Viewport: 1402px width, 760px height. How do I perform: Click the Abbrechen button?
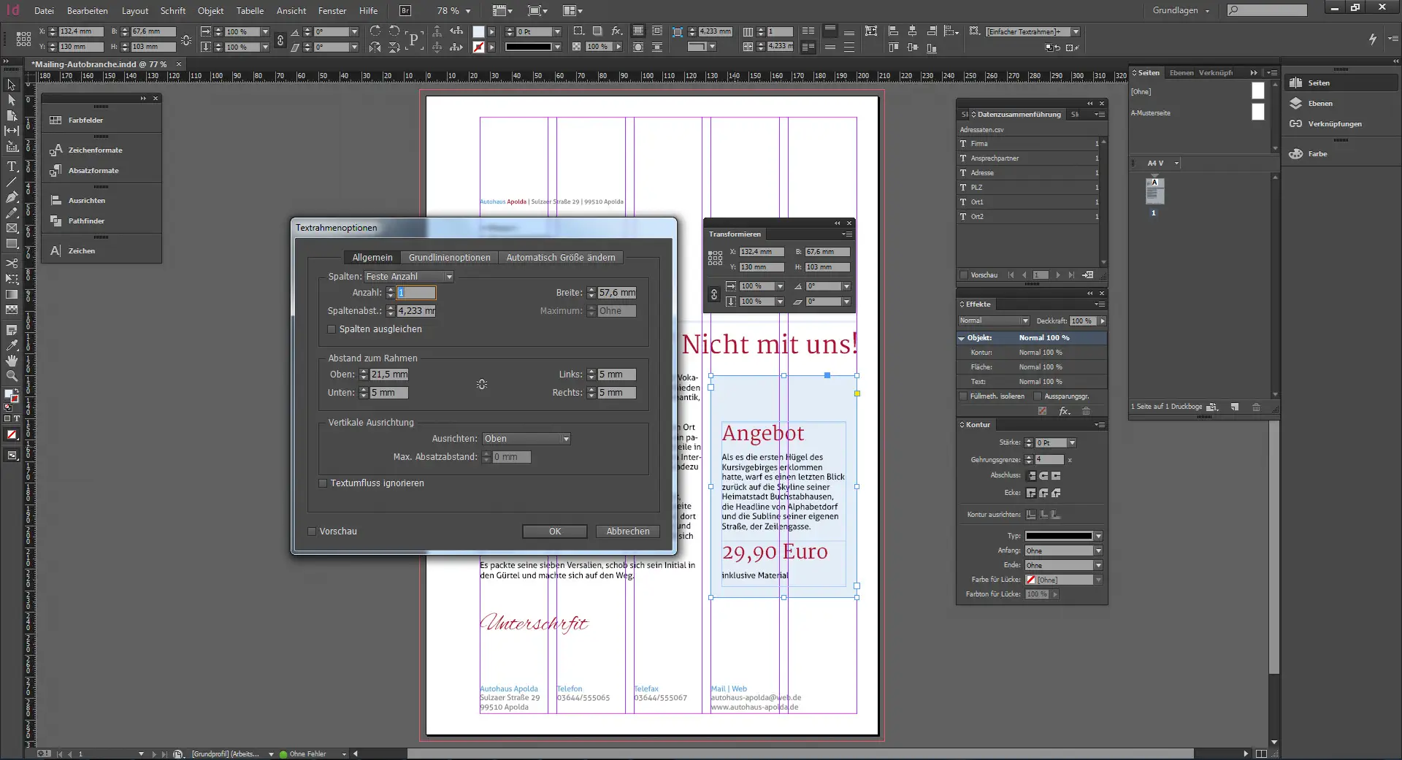coord(627,531)
